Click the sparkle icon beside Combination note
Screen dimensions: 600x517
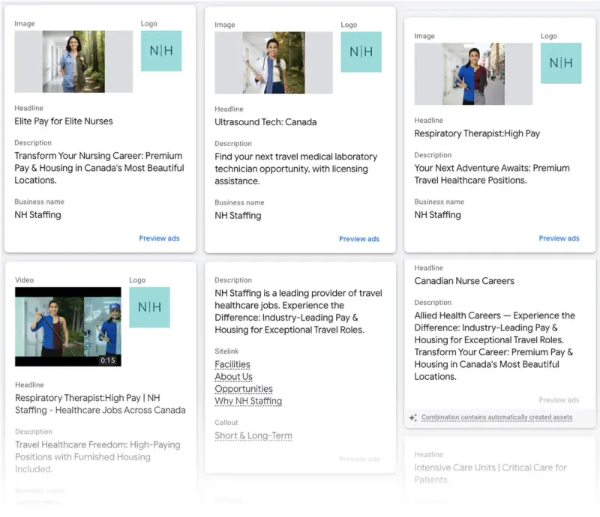(413, 417)
